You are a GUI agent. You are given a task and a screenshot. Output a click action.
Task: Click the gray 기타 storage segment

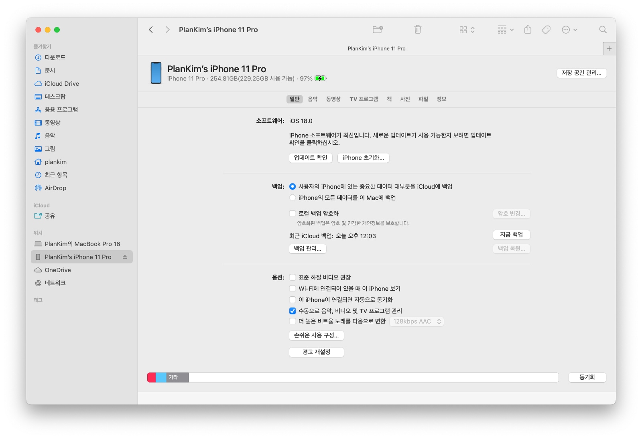177,377
